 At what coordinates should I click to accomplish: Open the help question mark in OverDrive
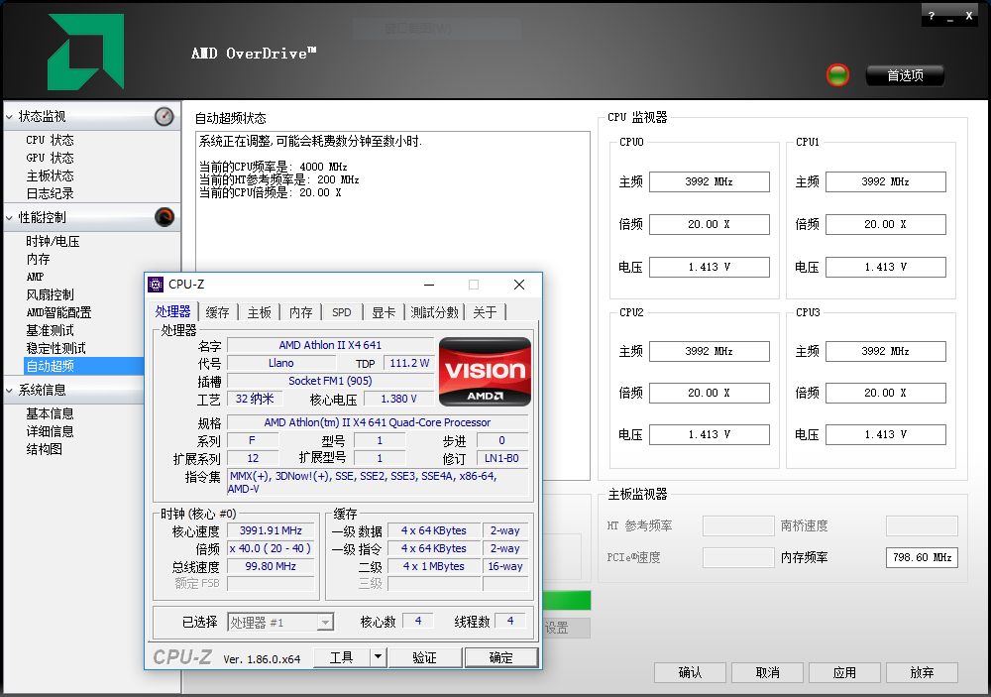[931, 16]
